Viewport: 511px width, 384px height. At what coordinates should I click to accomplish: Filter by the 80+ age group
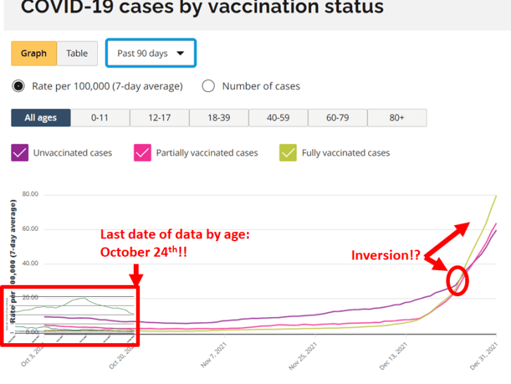point(397,117)
